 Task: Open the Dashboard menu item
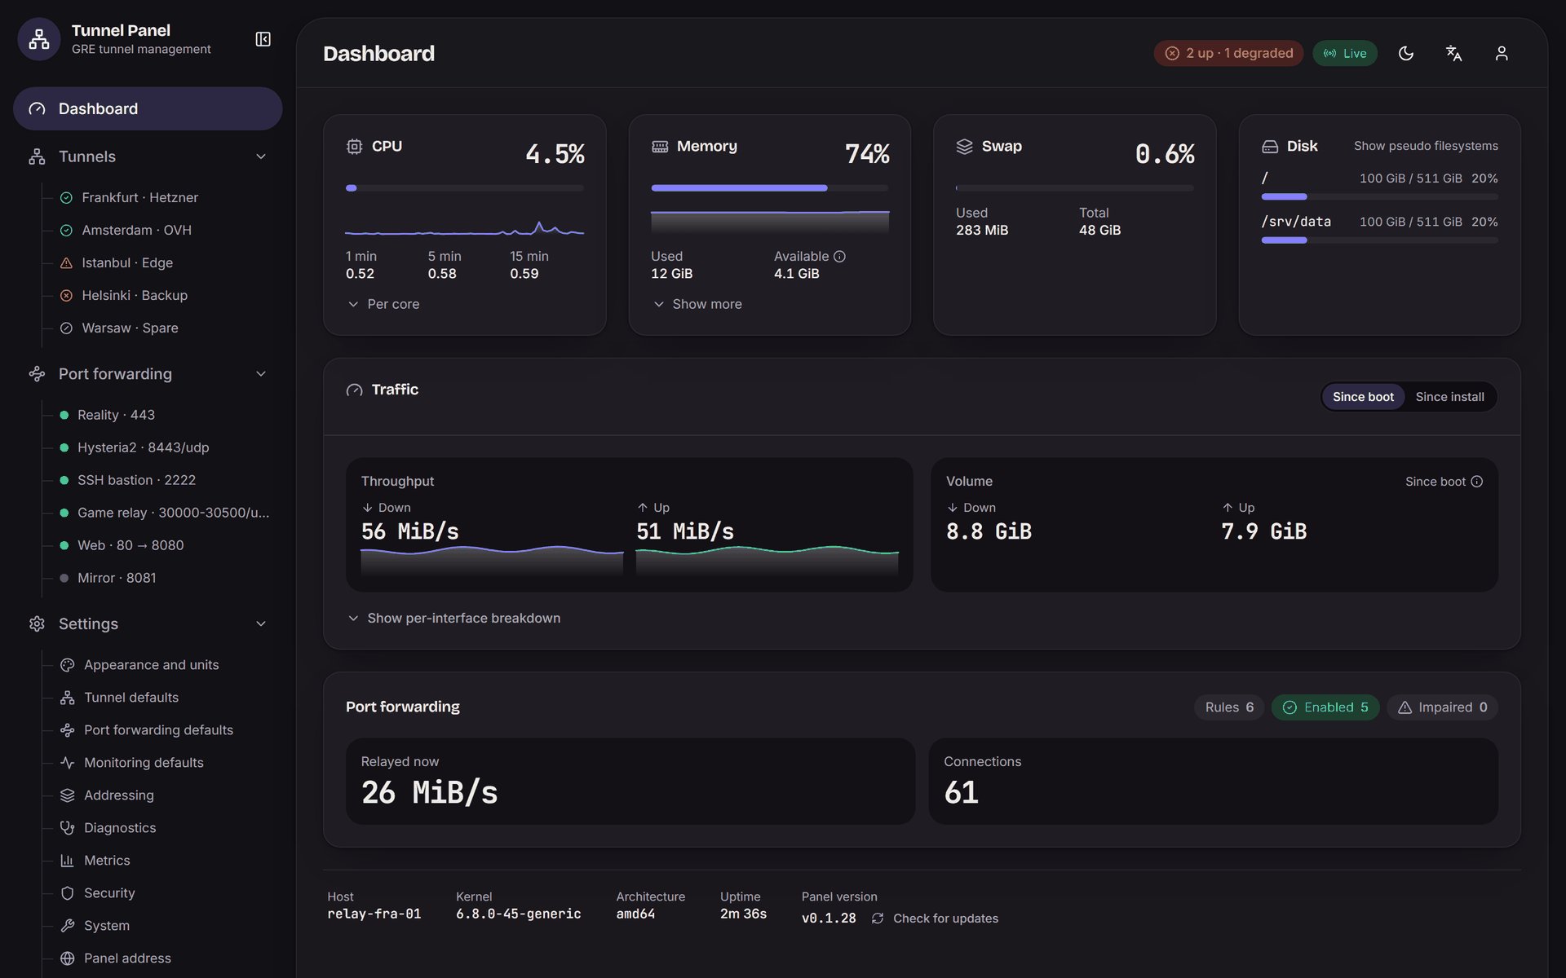(x=148, y=108)
